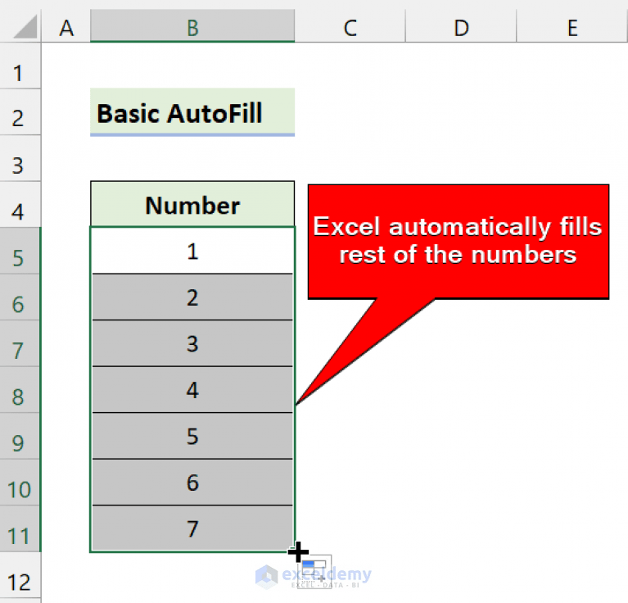Select column A header
Image resolution: width=628 pixels, height=603 pixels.
[66, 26]
